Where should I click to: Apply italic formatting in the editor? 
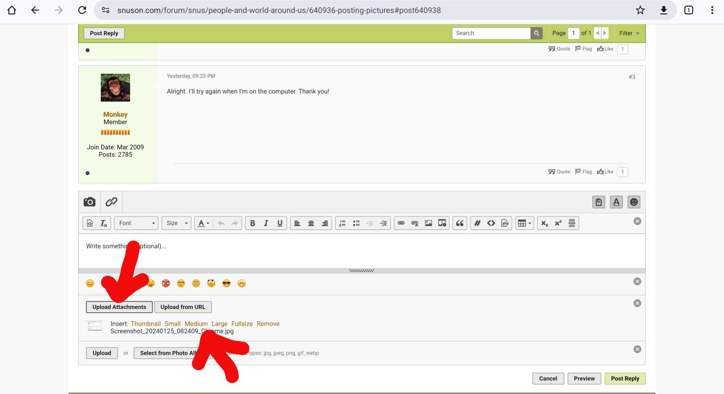click(x=266, y=223)
